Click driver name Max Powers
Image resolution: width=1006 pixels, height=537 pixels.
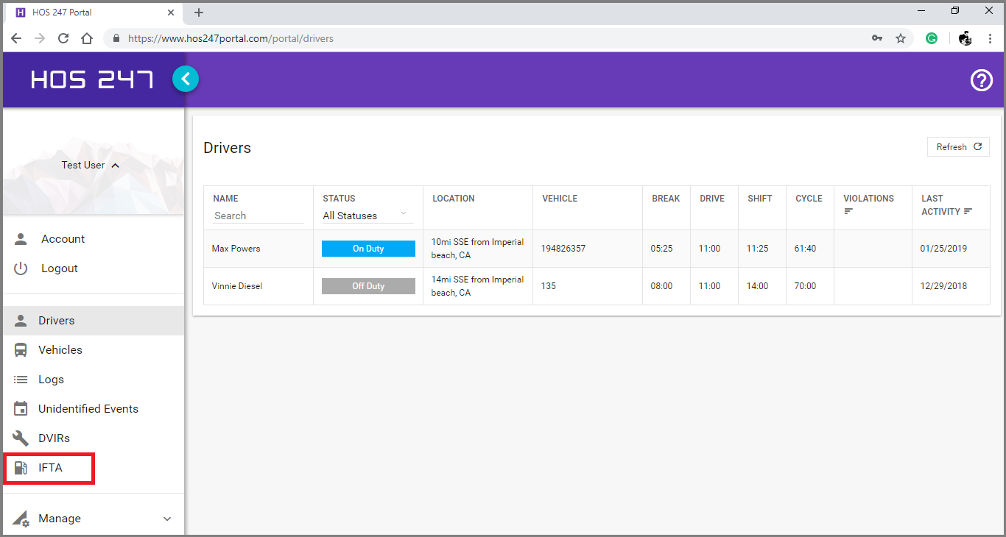tap(236, 249)
